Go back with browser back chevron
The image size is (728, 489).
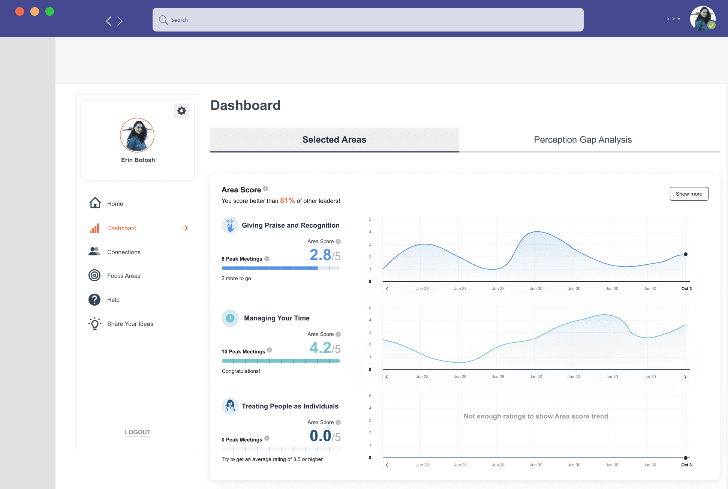(x=109, y=21)
